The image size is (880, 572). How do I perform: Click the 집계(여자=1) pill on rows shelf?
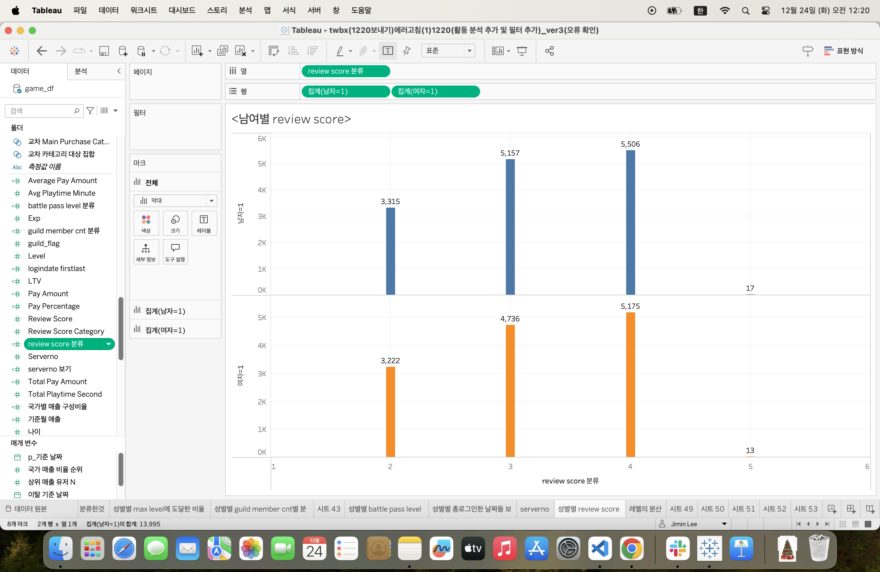point(436,91)
